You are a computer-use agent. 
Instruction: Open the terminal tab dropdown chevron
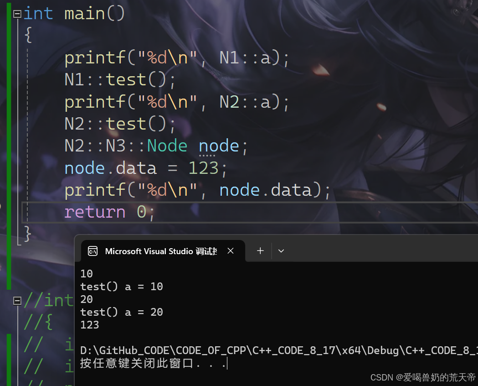(x=281, y=251)
